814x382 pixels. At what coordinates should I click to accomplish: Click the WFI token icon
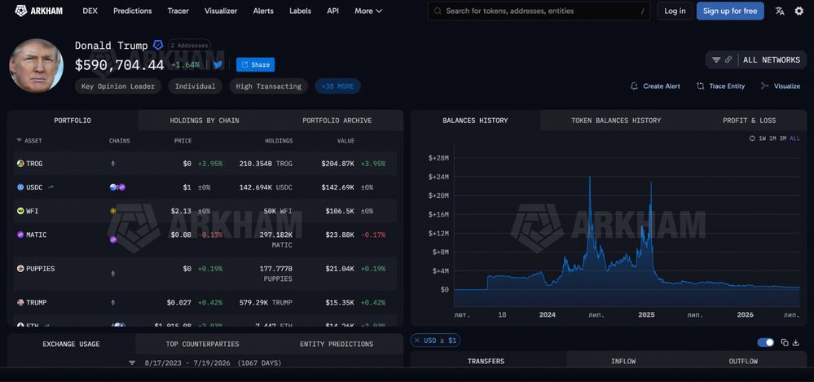[20, 211]
